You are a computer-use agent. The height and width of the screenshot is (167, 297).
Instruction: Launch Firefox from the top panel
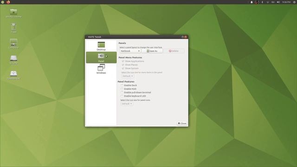[8, 2]
